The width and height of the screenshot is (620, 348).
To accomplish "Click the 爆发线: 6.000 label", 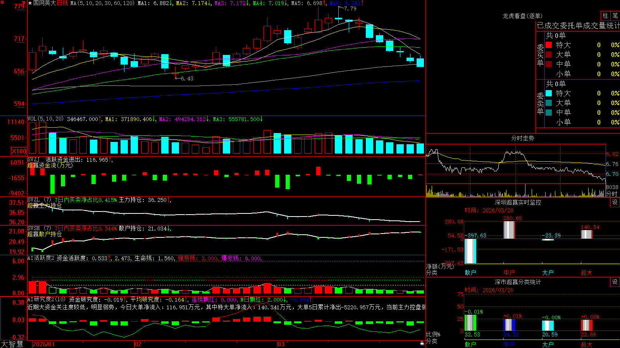I will click(x=241, y=258).
